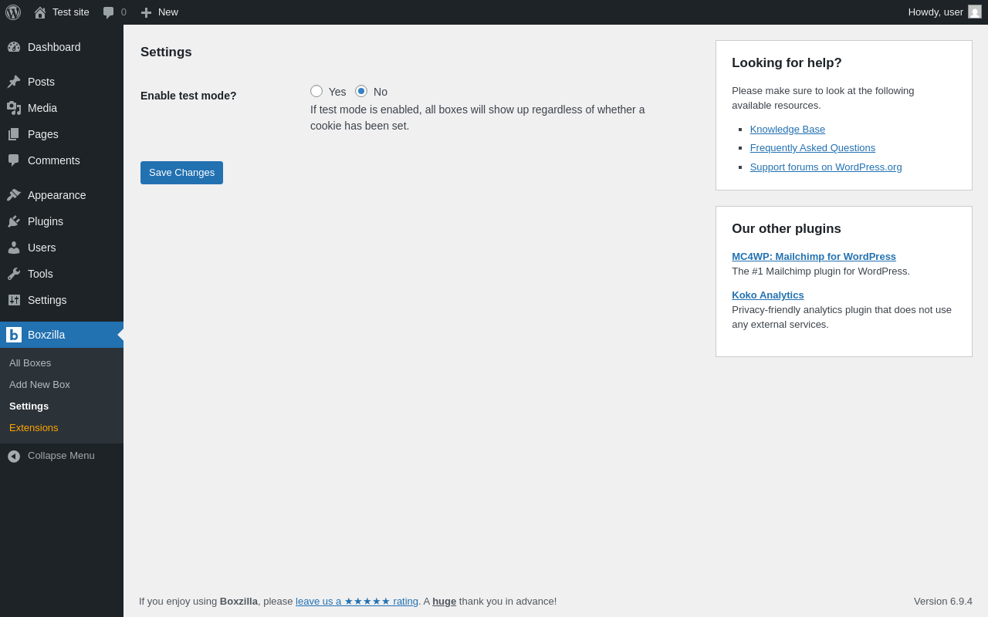Screen dimensions: 988x617
Task: Open Posts via the pushpin icon
Action: 14,82
